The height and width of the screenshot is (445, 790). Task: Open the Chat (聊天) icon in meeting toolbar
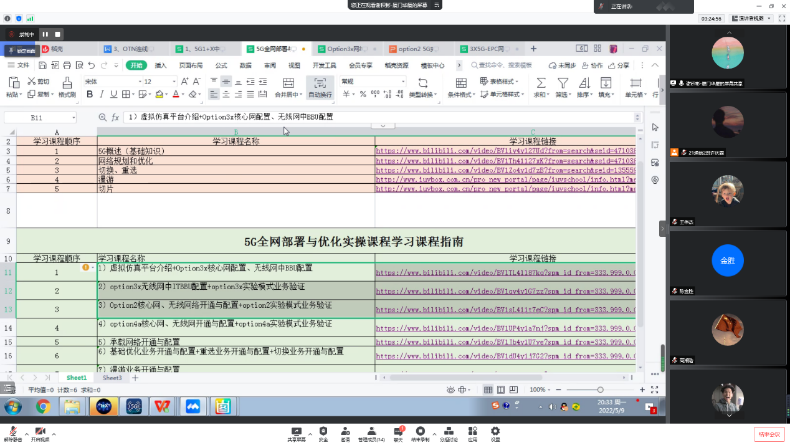(x=398, y=433)
